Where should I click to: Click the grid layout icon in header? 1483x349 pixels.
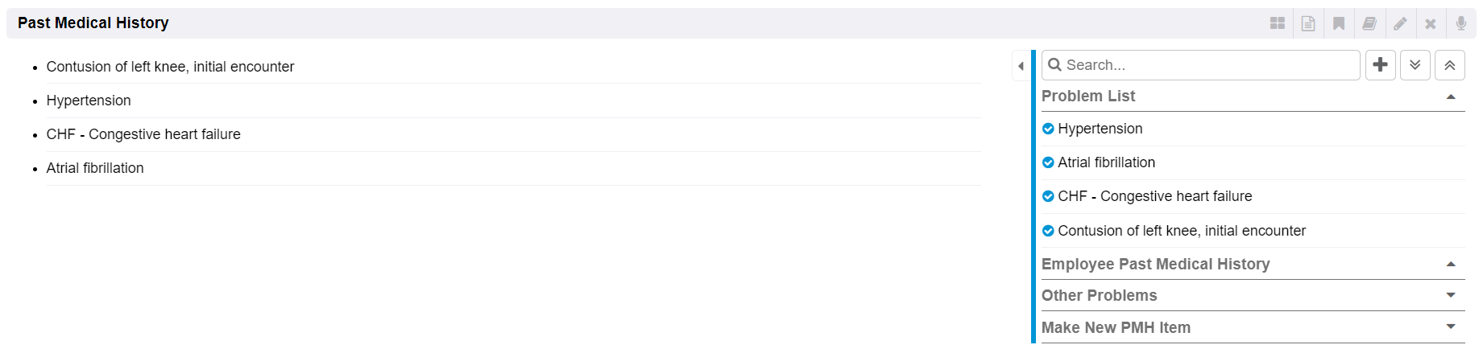(x=1277, y=23)
